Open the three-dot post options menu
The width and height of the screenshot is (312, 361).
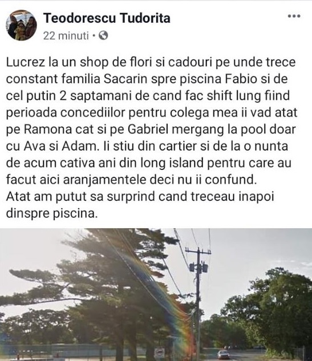click(294, 16)
